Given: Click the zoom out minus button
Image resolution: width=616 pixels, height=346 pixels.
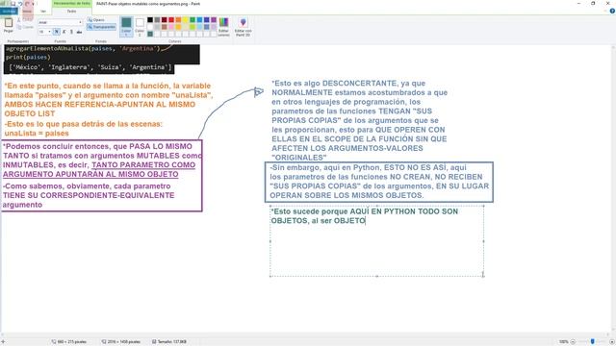Looking at the screenshot, I should pyautogui.click(x=573, y=342).
